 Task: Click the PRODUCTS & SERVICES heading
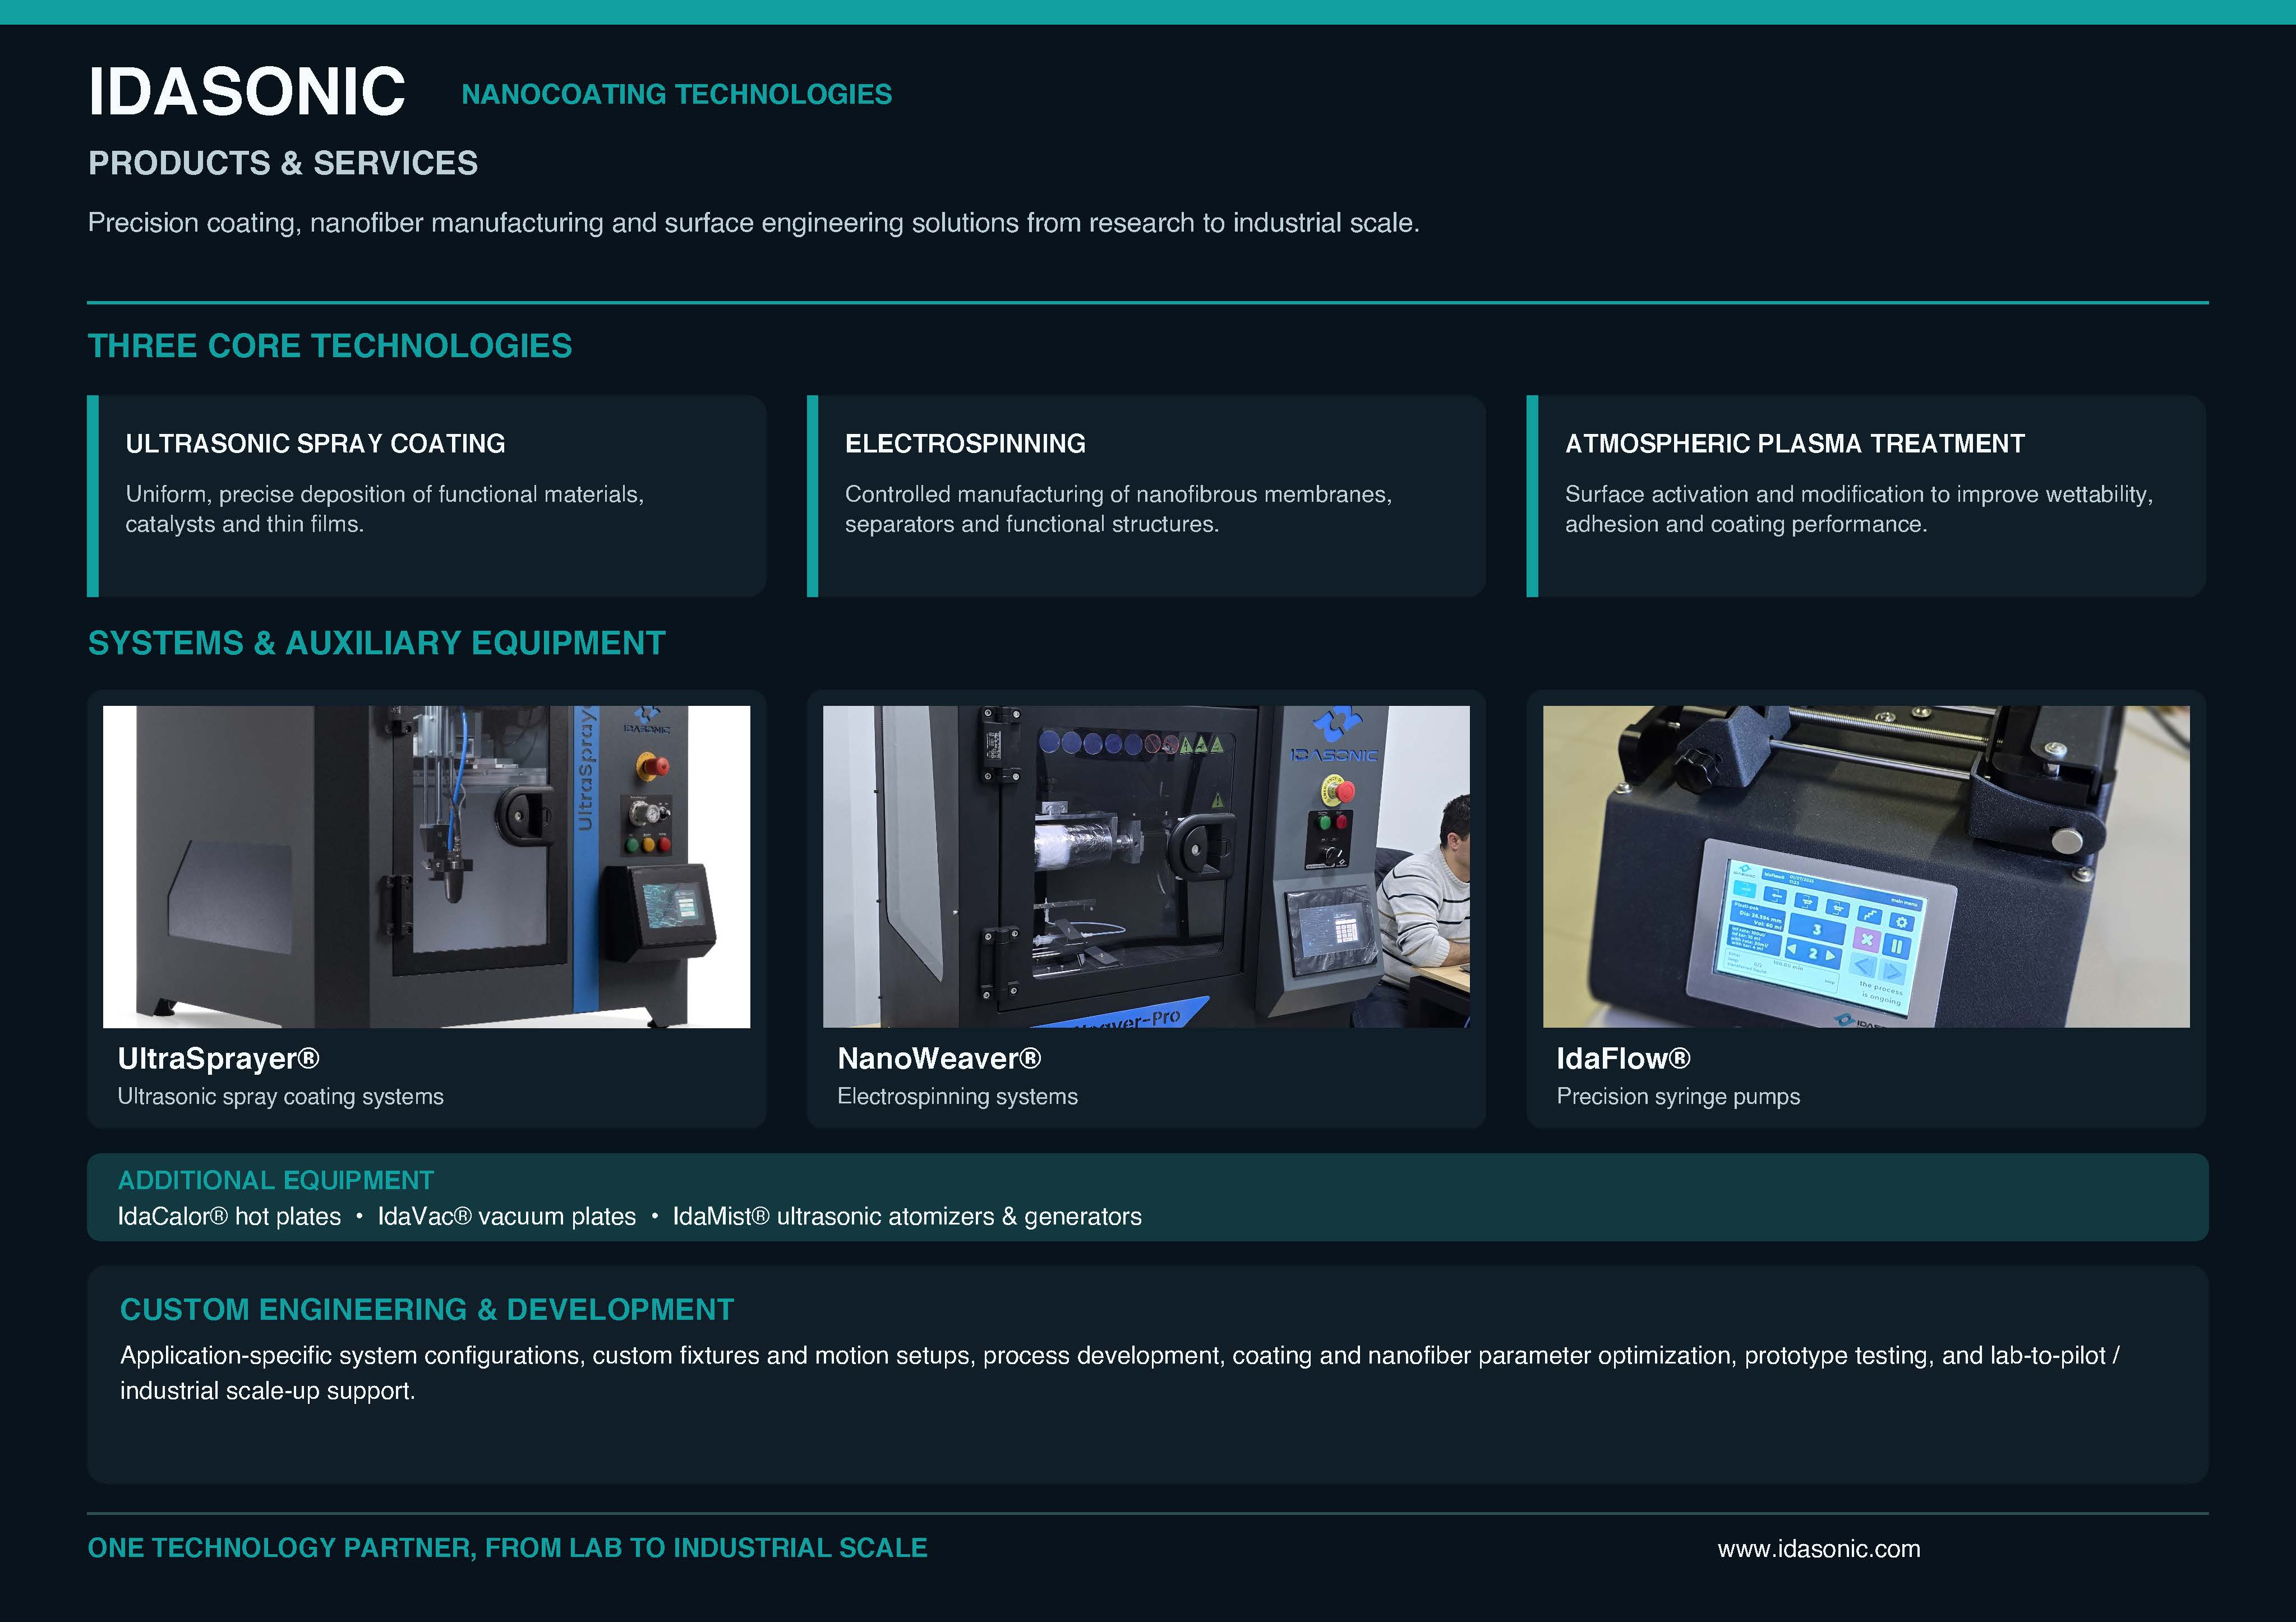coord(283,163)
